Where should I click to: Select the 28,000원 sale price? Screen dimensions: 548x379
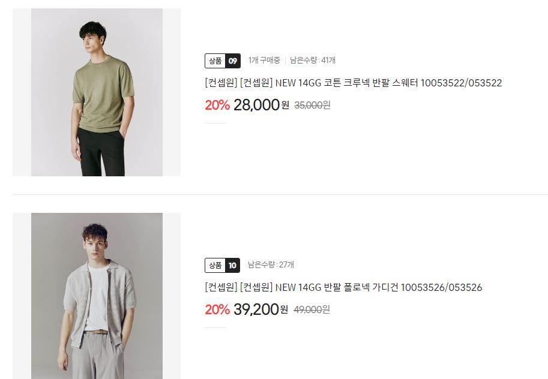[x=262, y=105]
